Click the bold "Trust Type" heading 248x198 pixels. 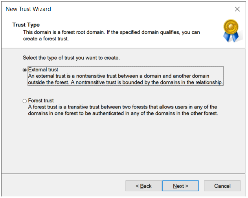pyautogui.click(x=26, y=25)
